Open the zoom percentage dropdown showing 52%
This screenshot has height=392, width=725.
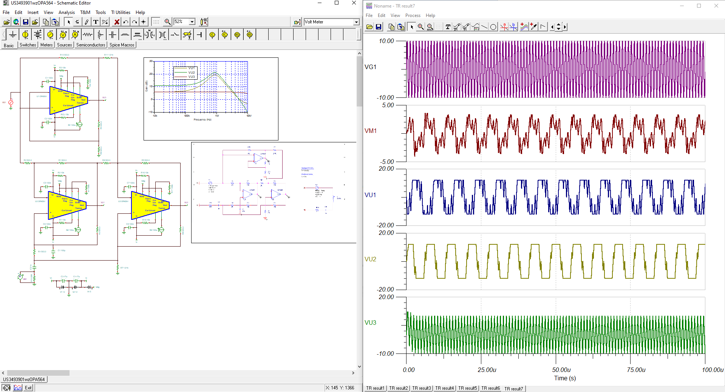click(192, 22)
